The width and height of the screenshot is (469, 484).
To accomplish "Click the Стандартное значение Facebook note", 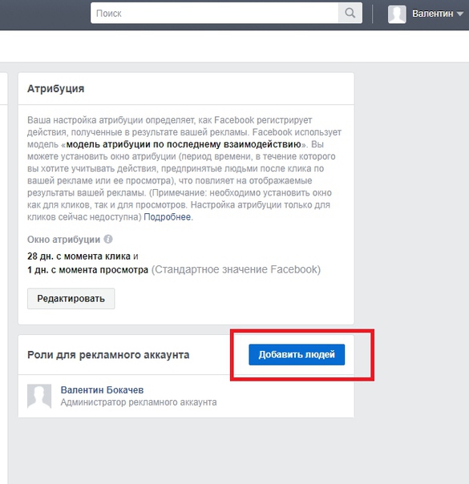I will coord(236,269).
